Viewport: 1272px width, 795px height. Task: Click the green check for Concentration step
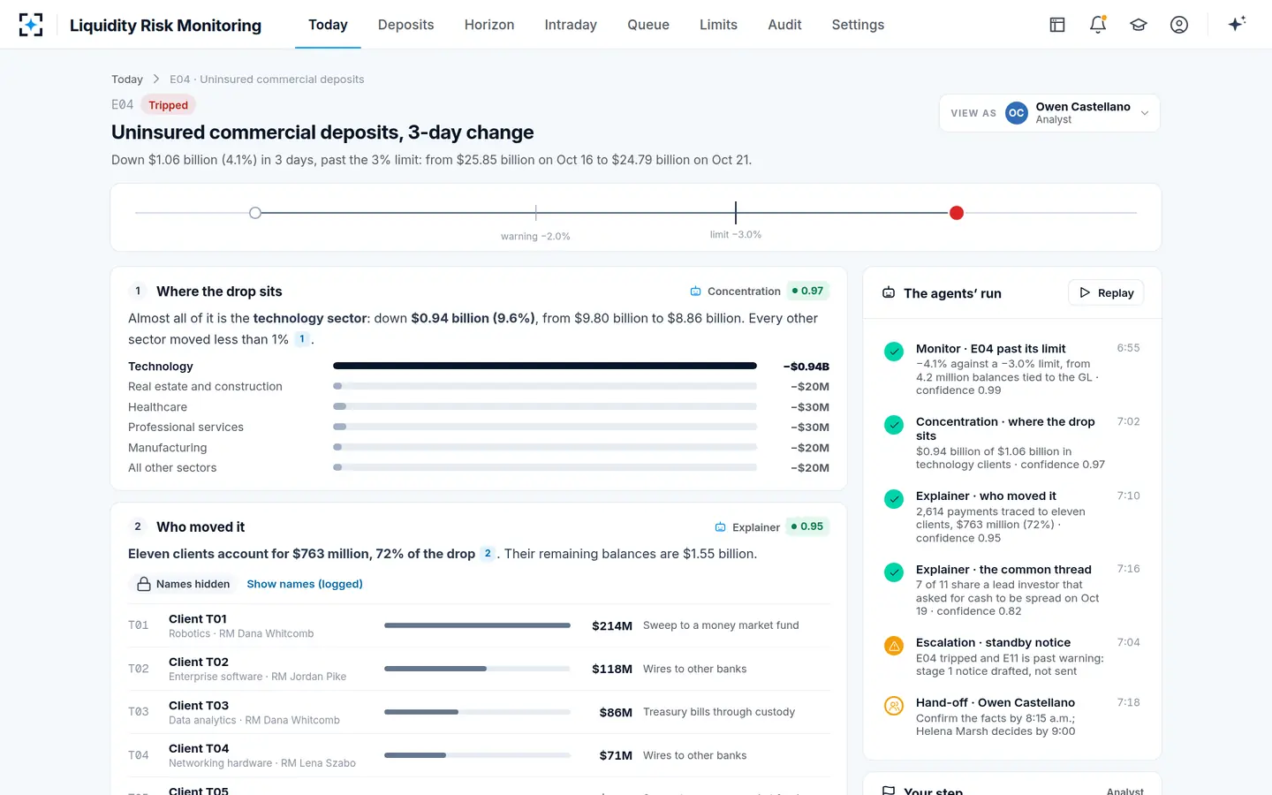pos(894,425)
